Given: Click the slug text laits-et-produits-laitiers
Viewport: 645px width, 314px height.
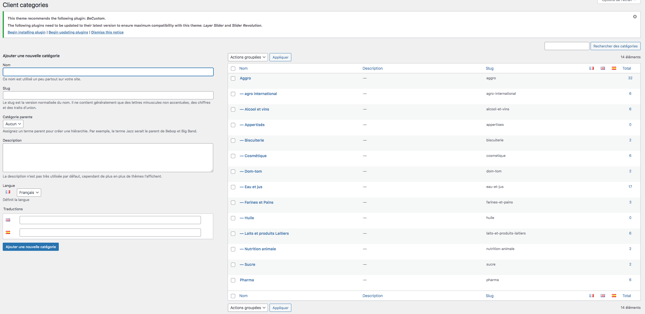Looking at the screenshot, I should pos(506,233).
